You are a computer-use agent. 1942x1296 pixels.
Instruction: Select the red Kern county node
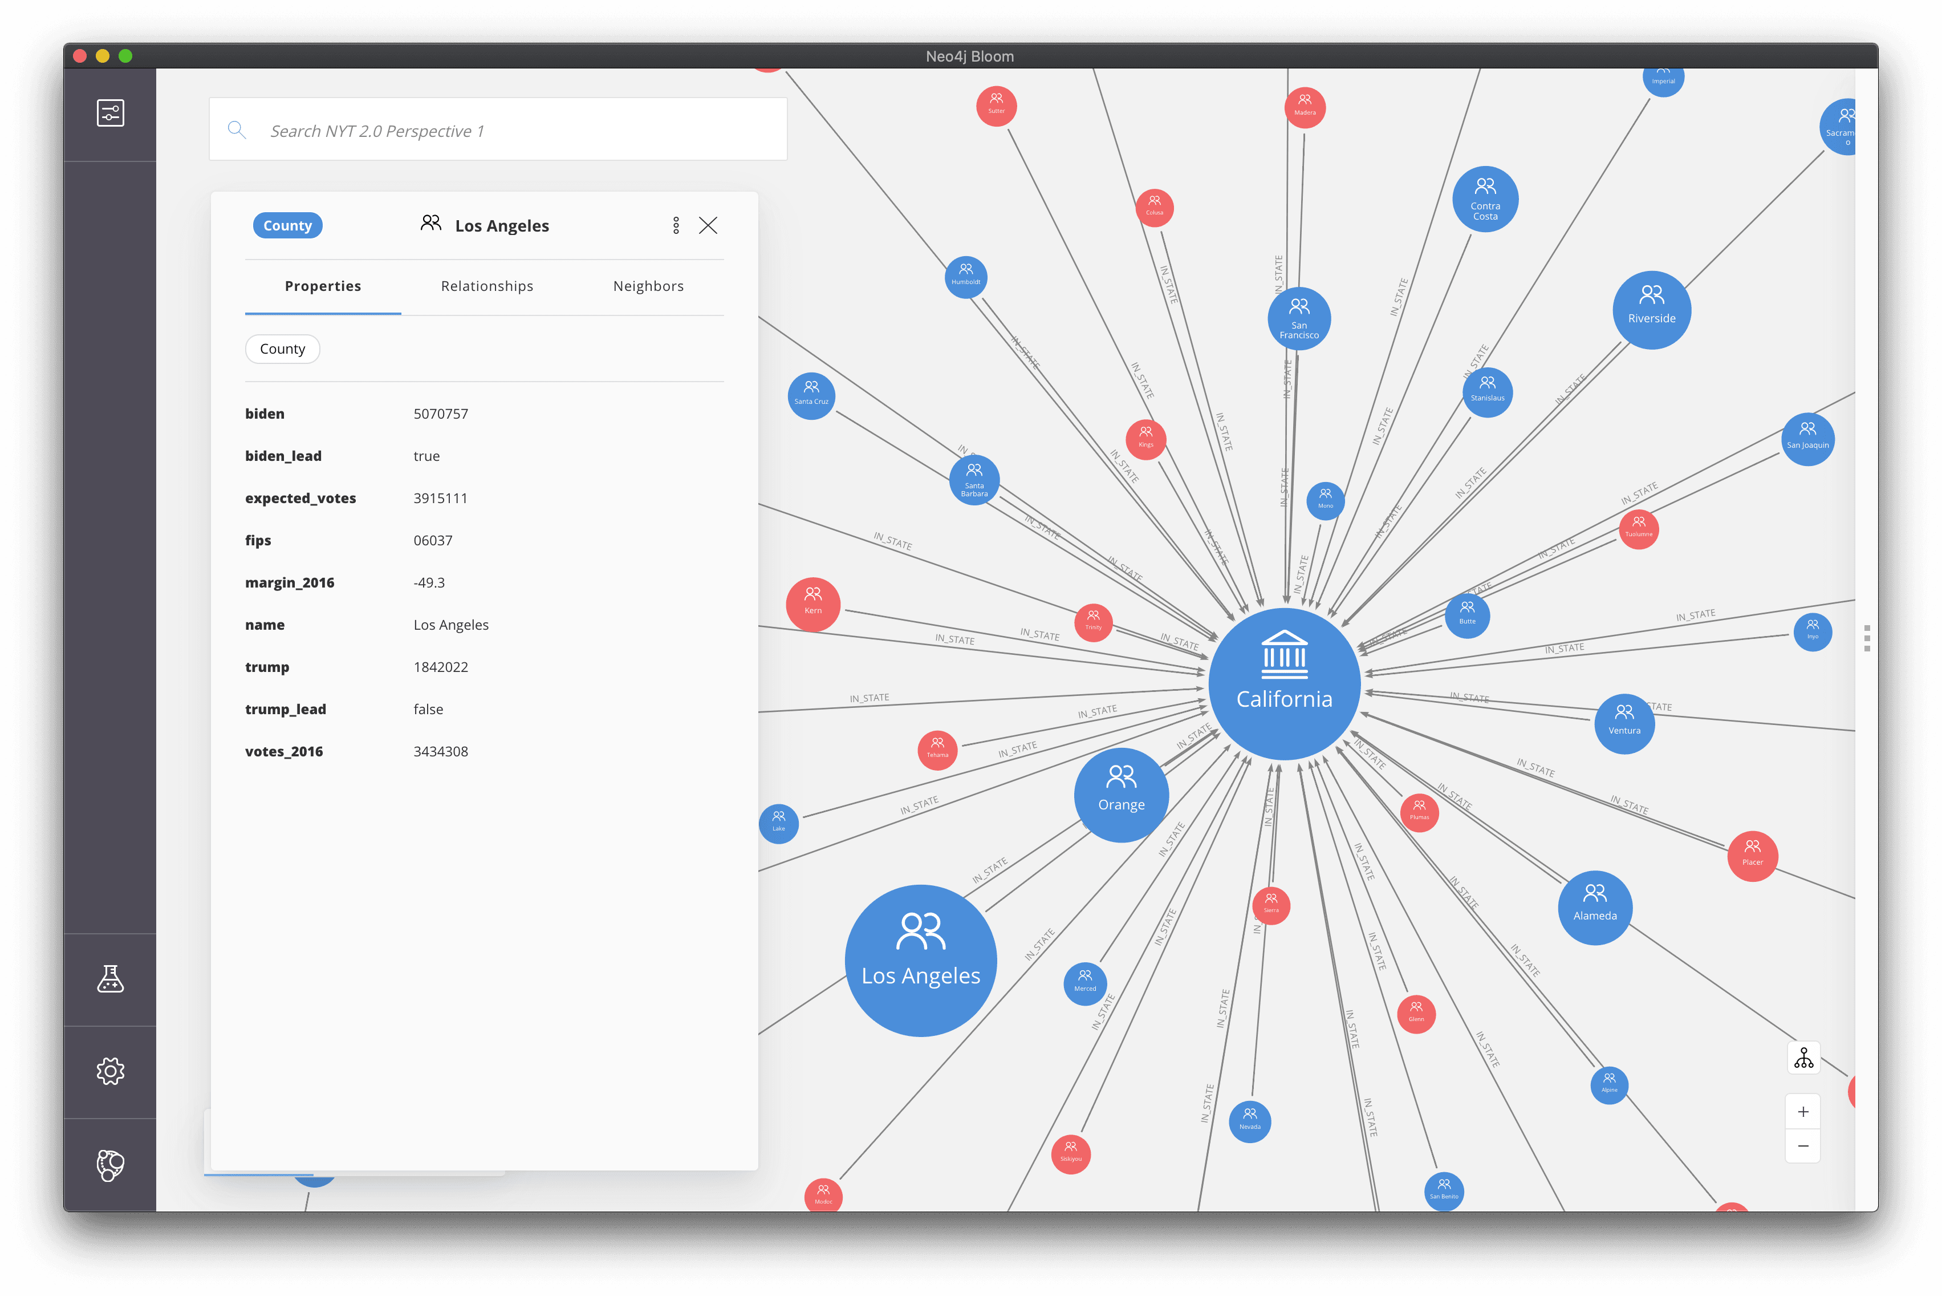click(x=813, y=604)
